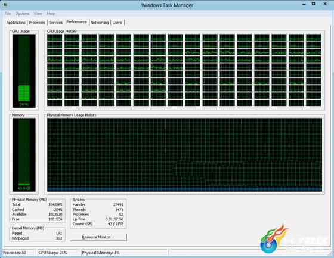Image resolution: width=334 pixels, height=258 pixels.
Task: Switch to the Networking tab
Action: tap(100, 23)
